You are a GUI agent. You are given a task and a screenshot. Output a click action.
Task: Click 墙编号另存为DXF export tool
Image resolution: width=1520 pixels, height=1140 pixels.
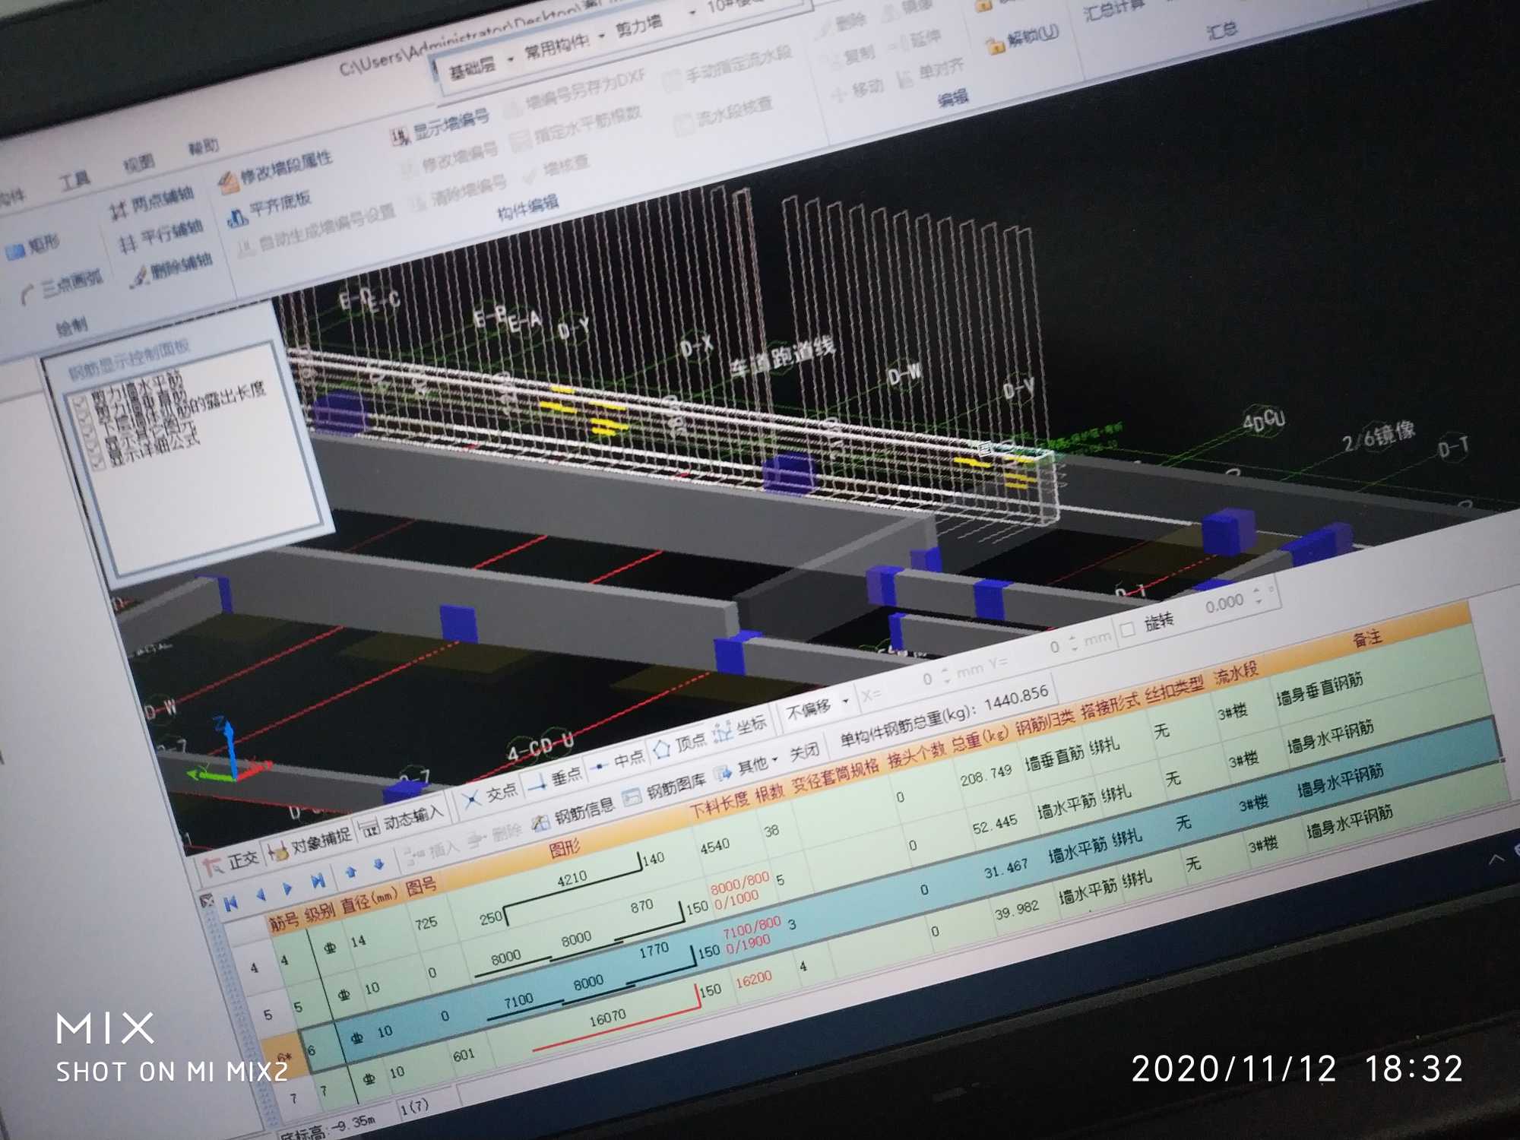[575, 93]
